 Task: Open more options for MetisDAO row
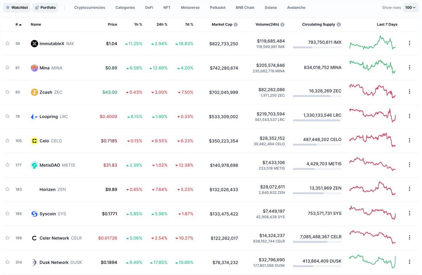pos(409,165)
